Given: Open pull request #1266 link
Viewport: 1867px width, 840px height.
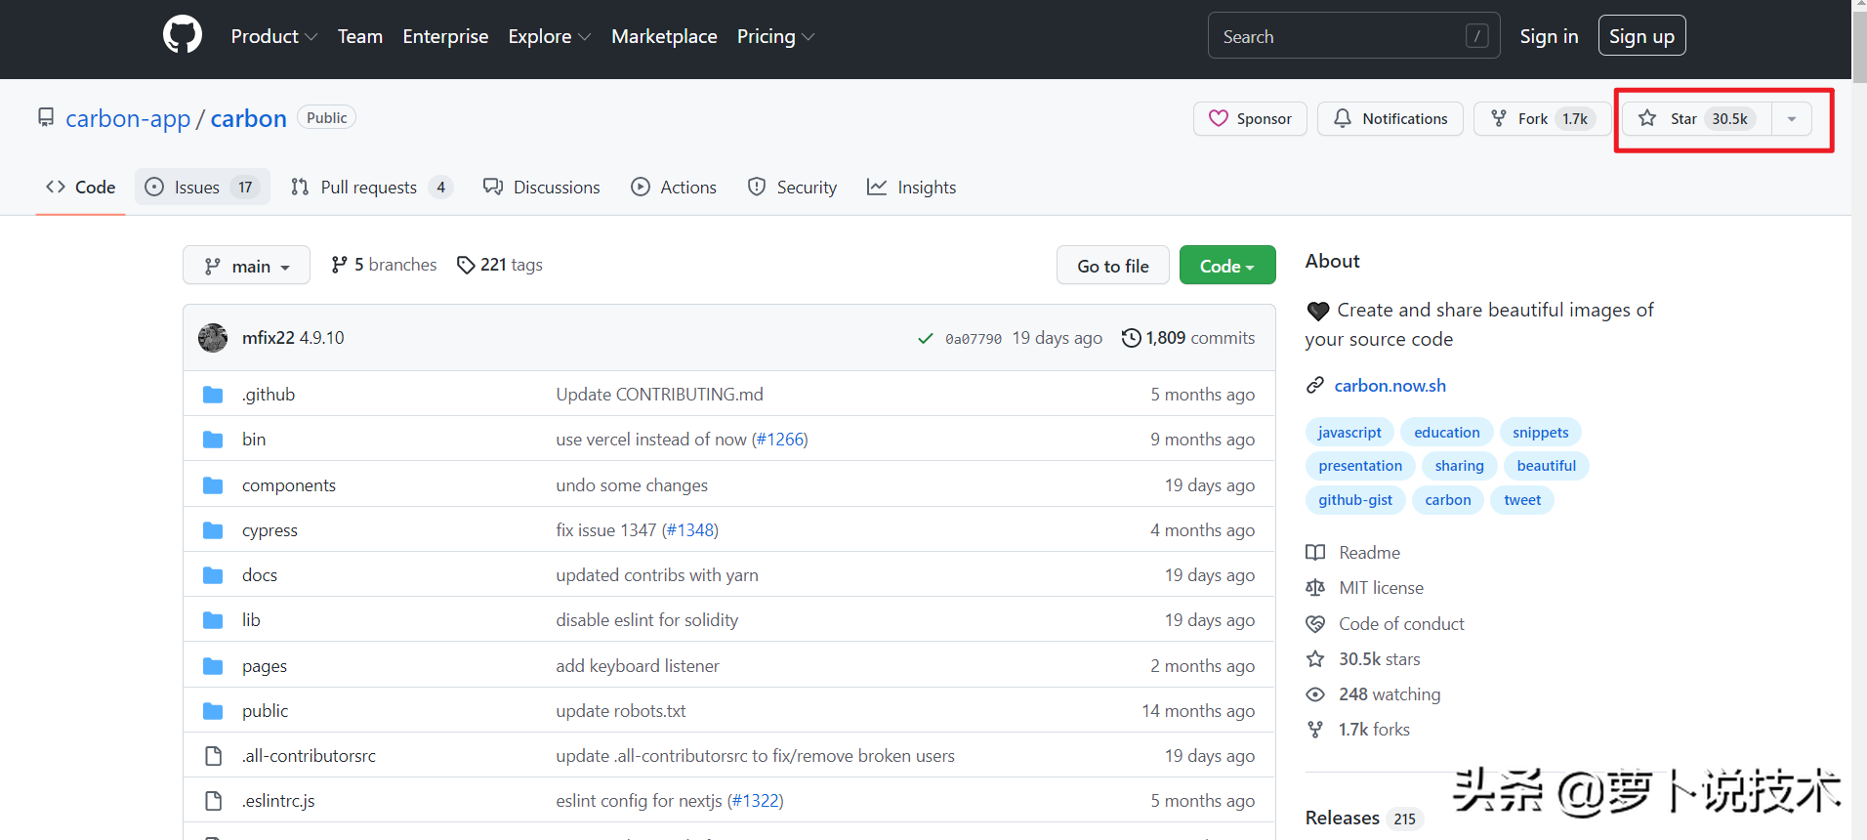Looking at the screenshot, I should point(780,440).
